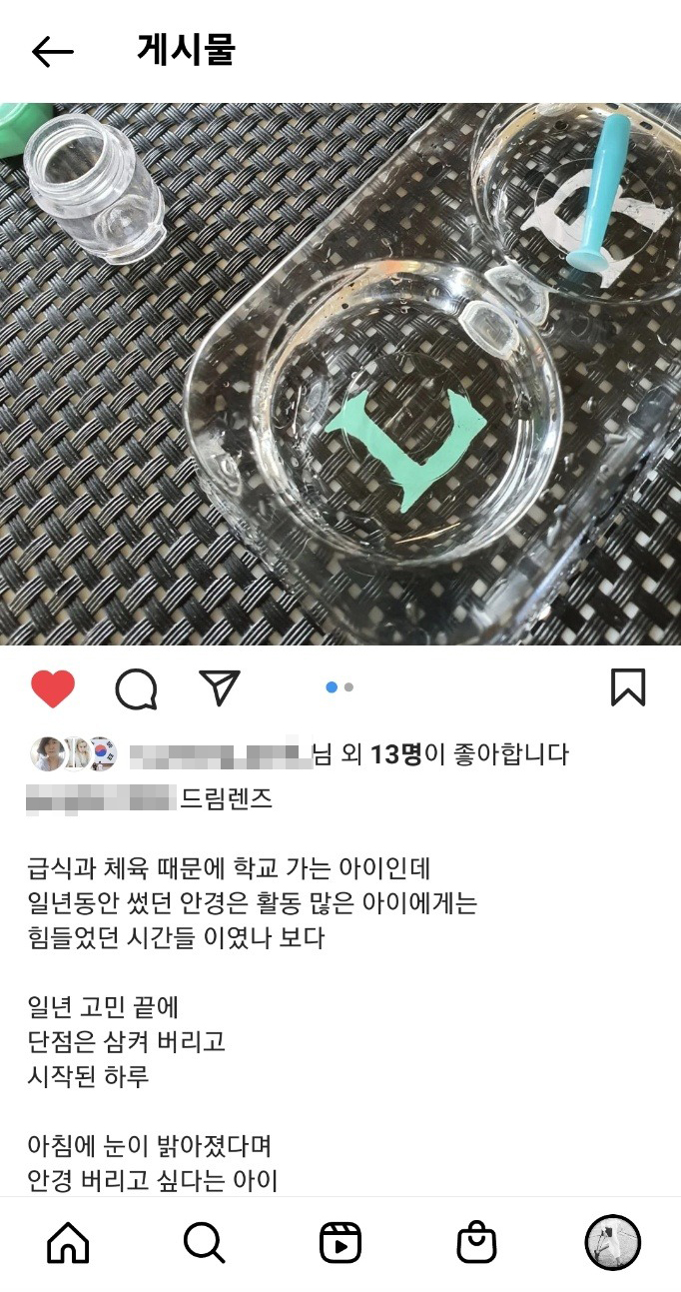This screenshot has width=681, height=1292.
Task: Open the Shop bag icon
Action: 476,1243
